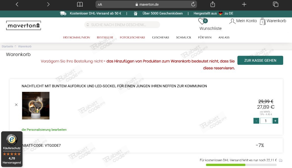
Task: Click the gift box icon in banner
Action: [136, 13]
